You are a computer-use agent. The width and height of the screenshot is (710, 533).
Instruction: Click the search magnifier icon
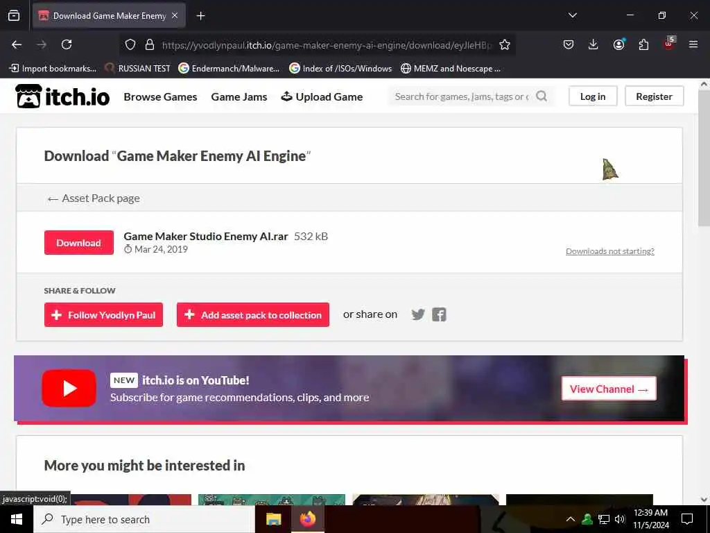[541, 96]
